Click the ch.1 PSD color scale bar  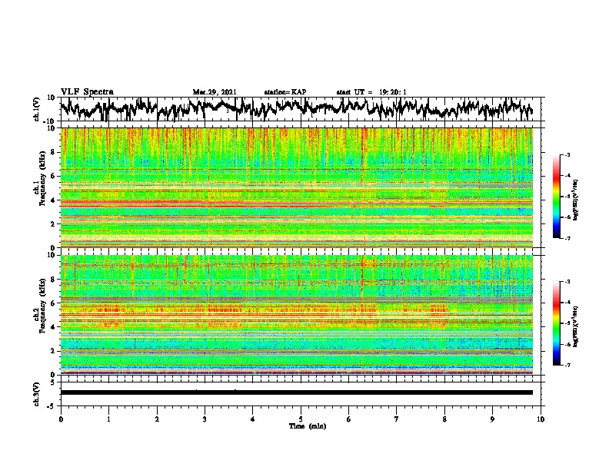557,197
